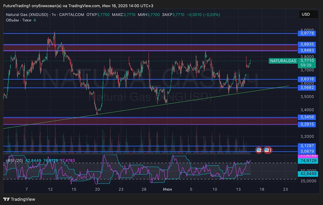
Task: Select the 3,5682 horizontal line label
Action: (307, 88)
